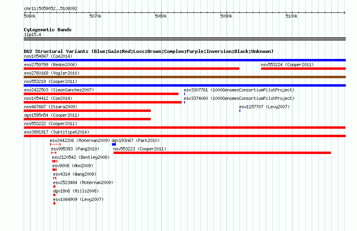Viewport: 357px width, 231px height.
Task: Click the red bar of dgv1595n54 (Cooper2011)
Action: pos(87,119)
